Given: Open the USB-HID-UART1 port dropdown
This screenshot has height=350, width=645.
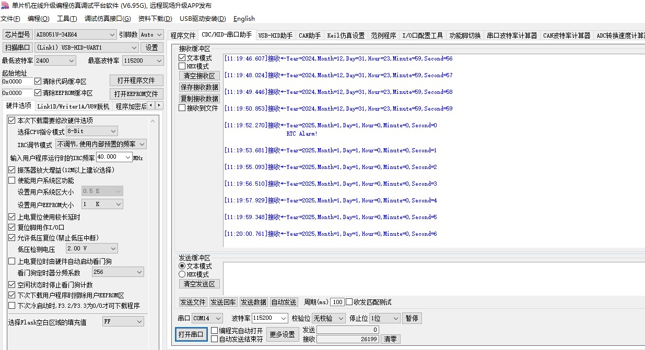Looking at the screenshot, I should [x=86, y=47].
